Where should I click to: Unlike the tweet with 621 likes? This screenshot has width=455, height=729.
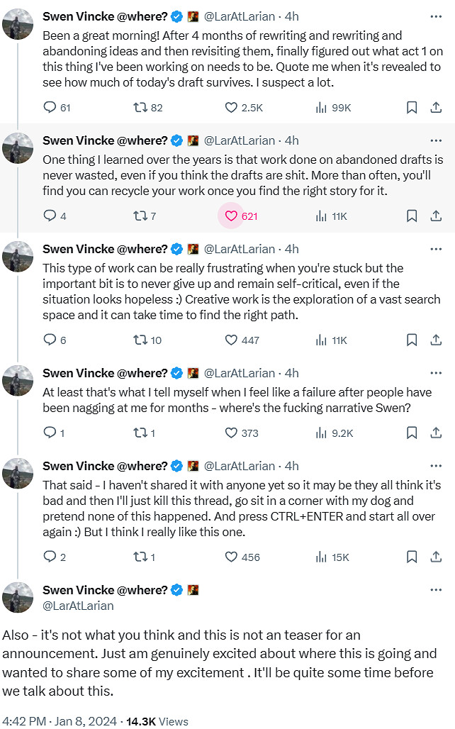click(x=231, y=216)
